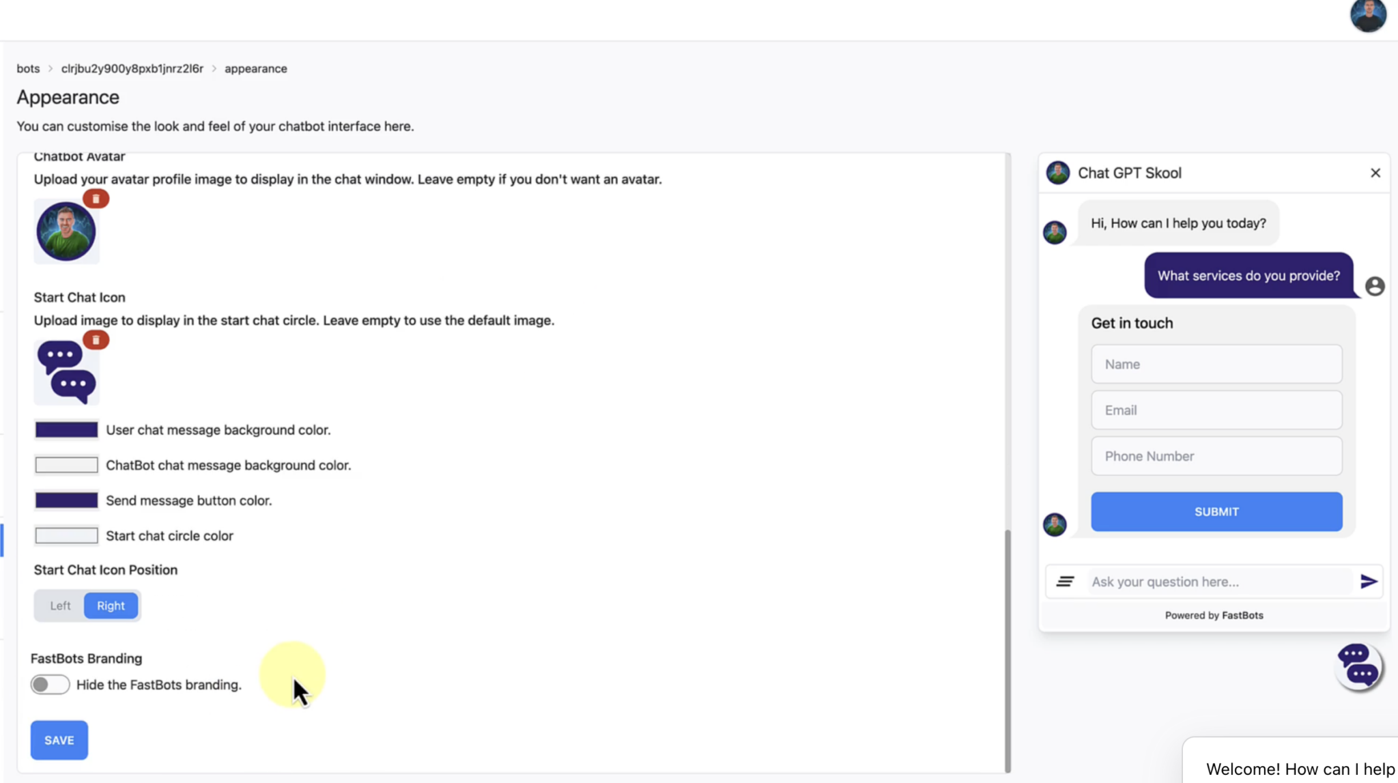Click the menu icon in the chat input bar
The height and width of the screenshot is (783, 1398).
click(x=1066, y=581)
